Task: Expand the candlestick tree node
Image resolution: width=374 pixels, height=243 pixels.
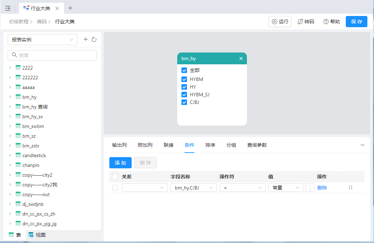Action: click(x=10, y=155)
